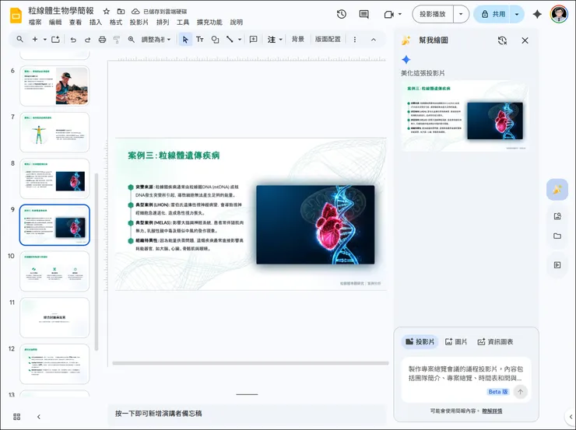Expand share options dropdown arrow
Screen dimensions: 576x430
517,14
